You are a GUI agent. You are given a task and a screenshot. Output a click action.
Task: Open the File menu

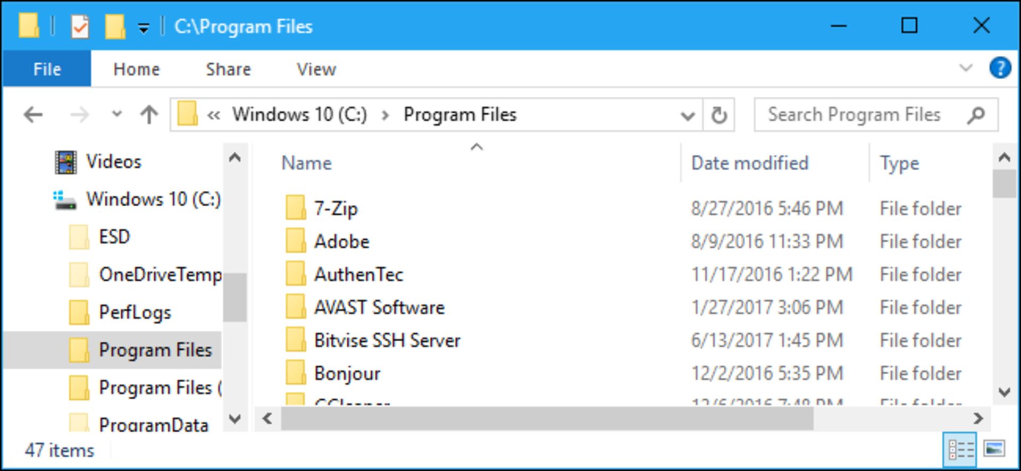(x=47, y=69)
